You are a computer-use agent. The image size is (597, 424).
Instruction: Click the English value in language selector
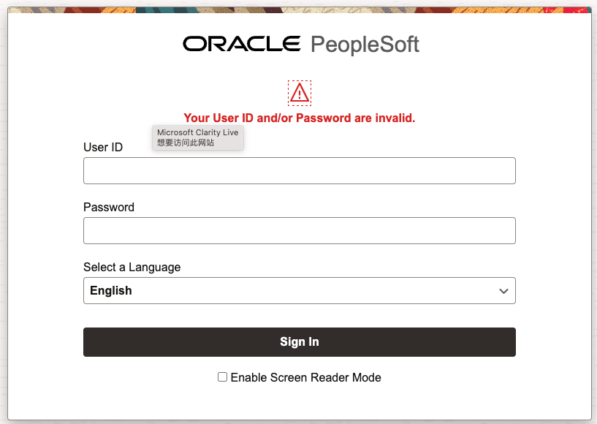[111, 290]
